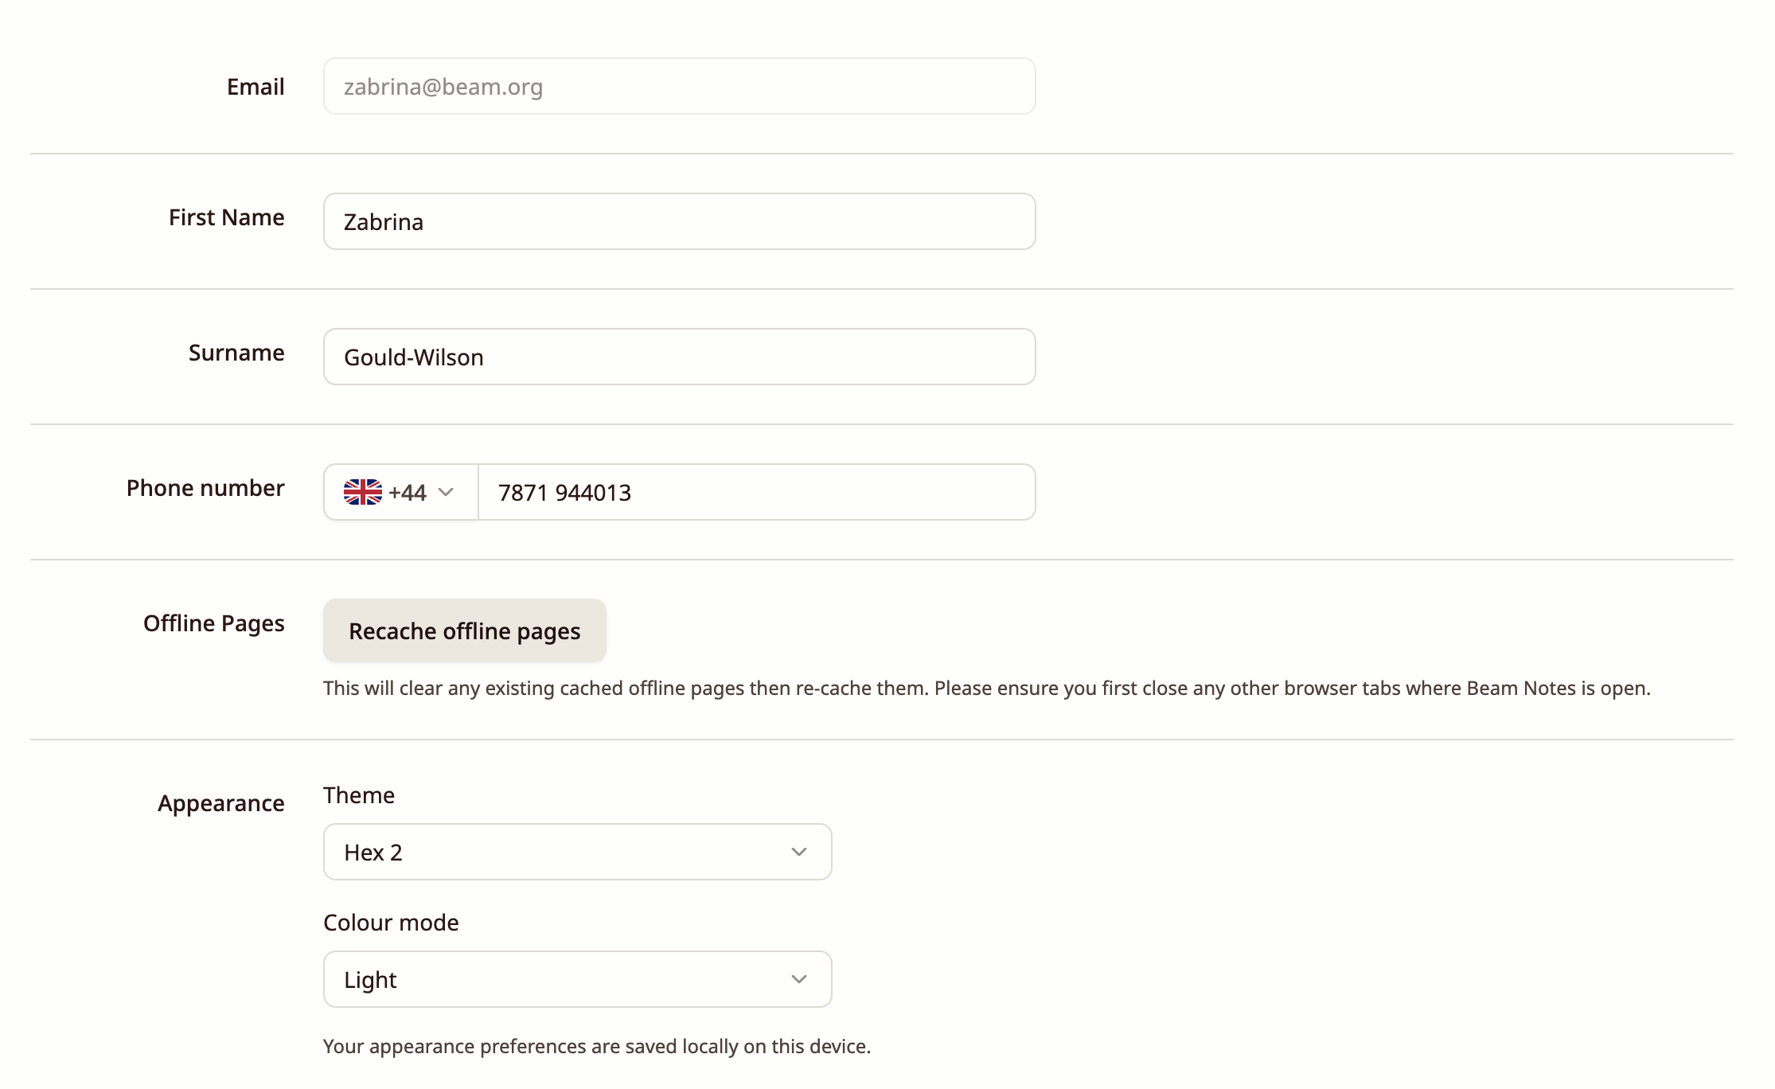Expand the Theme dropdown showing Hex 2
This screenshot has height=1089, width=1775.
[578, 852]
